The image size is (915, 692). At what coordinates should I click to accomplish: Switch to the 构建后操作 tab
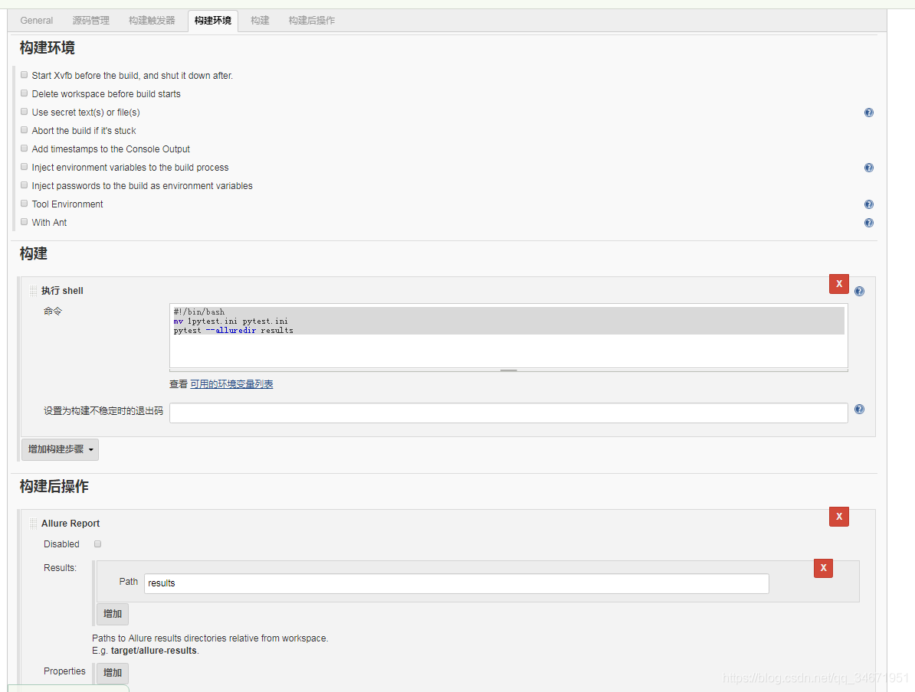tap(312, 21)
